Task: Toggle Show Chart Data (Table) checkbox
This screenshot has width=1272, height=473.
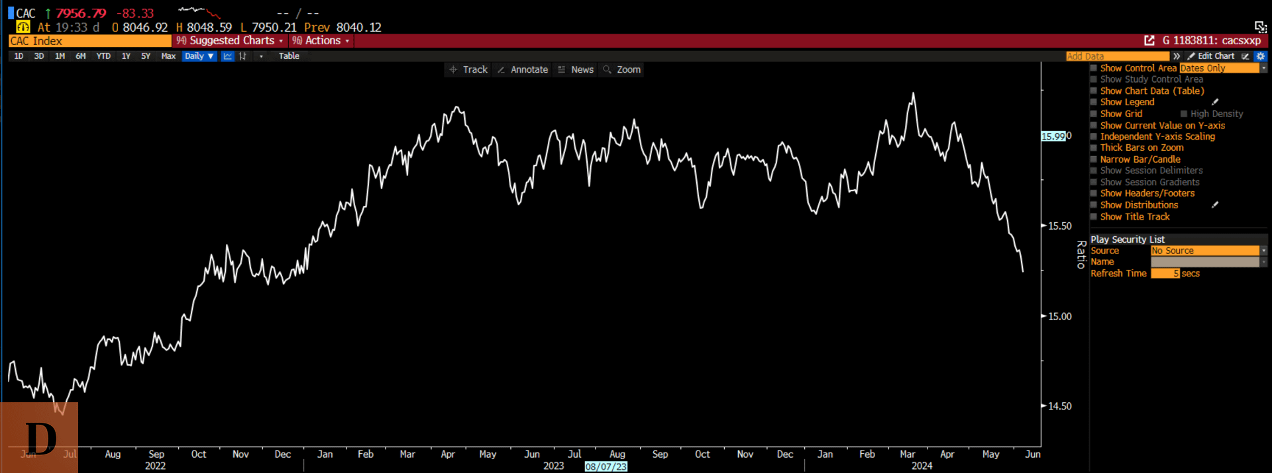Action: (1094, 91)
